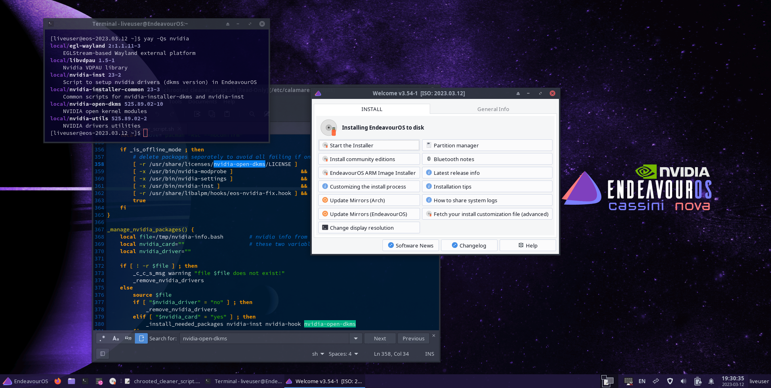Screen dimensions: 771x388
Task: Click Update Mirrors (EndeavourOS)
Action: click(x=369, y=214)
